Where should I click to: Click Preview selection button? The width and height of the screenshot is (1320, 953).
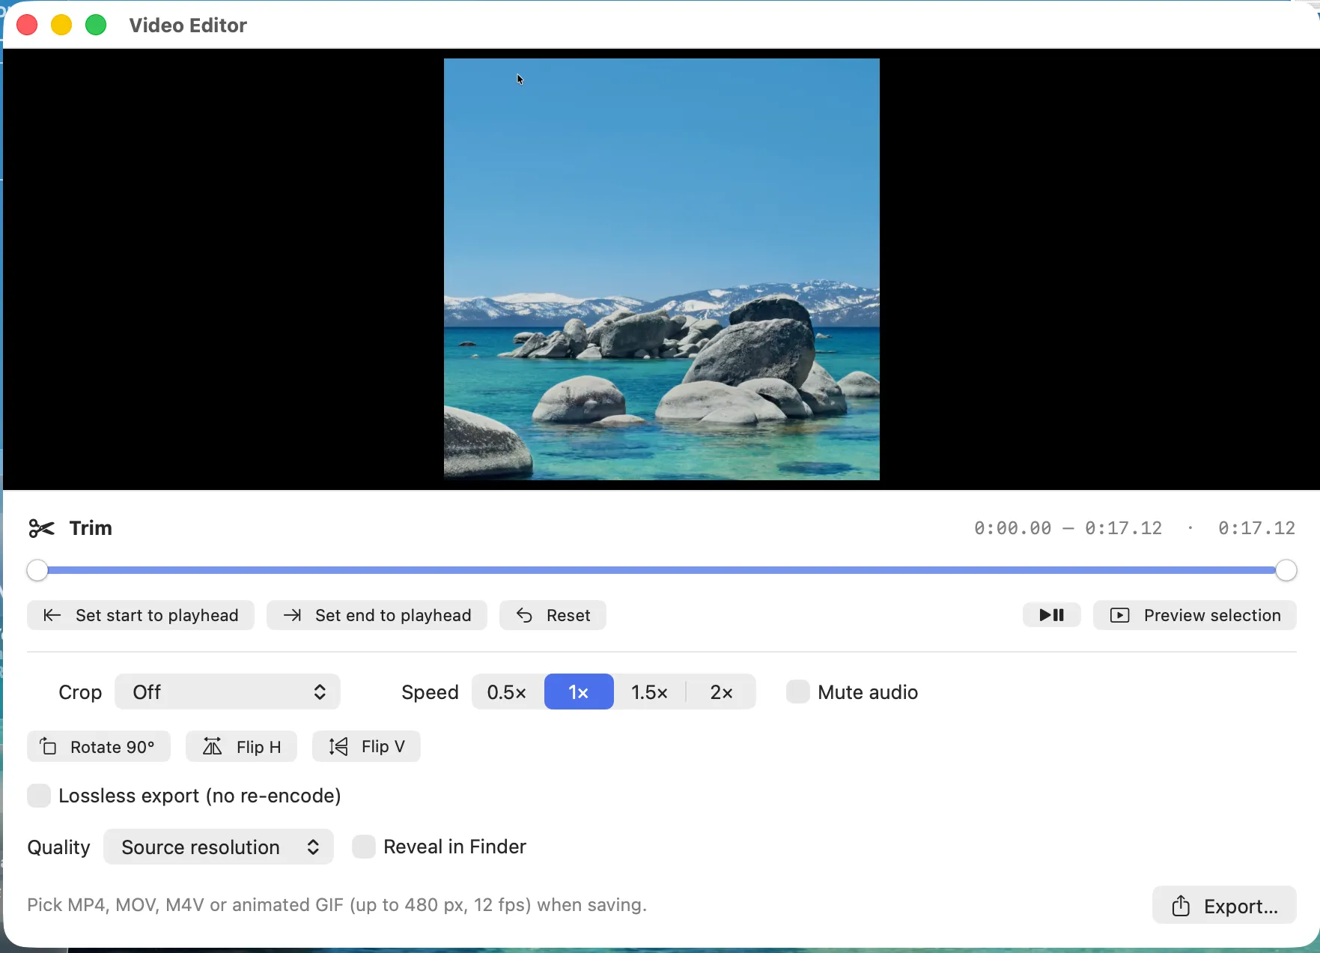[x=1195, y=615]
